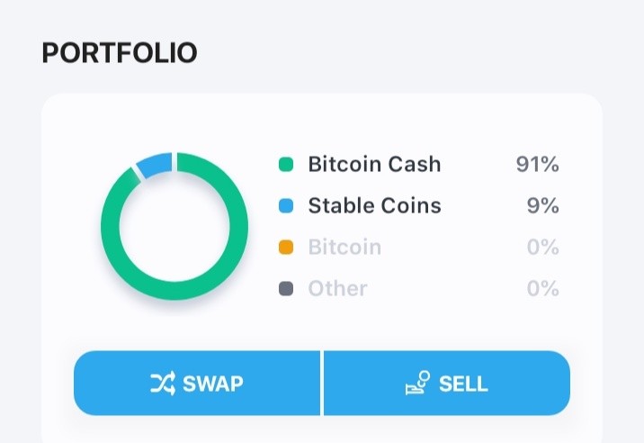Image resolution: width=644 pixels, height=443 pixels.
Task: Select the blue Stable Coins legend dot
Action: [x=286, y=205]
